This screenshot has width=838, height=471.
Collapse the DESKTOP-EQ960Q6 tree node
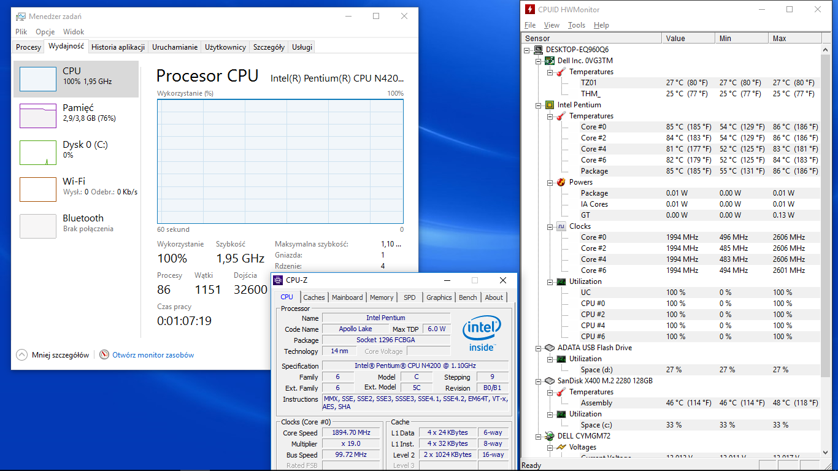pyautogui.click(x=528, y=50)
